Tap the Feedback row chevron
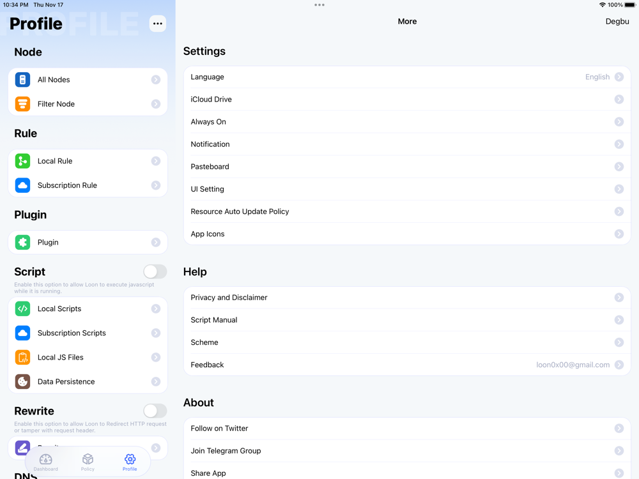The width and height of the screenshot is (639, 479). pyautogui.click(x=619, y=365)
